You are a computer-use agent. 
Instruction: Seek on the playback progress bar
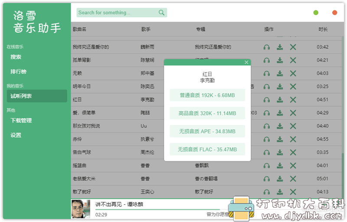157,209
